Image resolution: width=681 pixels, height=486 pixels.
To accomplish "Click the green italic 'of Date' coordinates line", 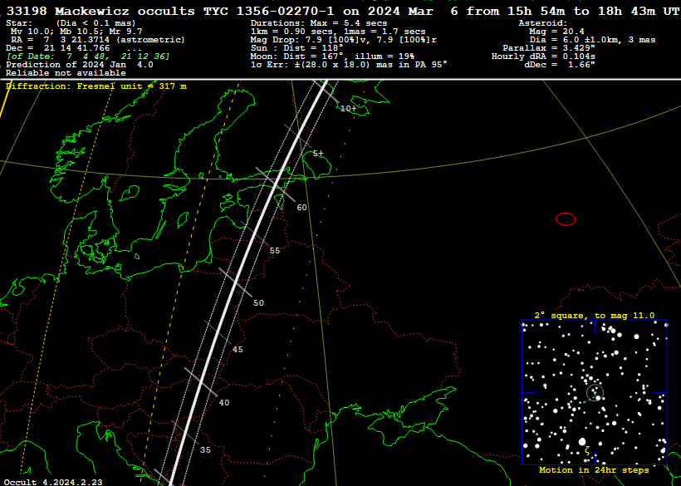I will [x=88, y=56].
